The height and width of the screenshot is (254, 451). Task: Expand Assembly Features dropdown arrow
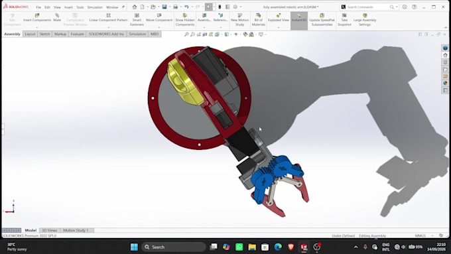pyautogui.click(x=204, y=28)
